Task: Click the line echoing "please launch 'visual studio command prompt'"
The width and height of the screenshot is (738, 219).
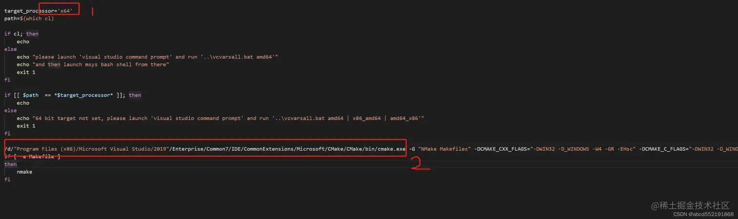Action: [147, 57]
